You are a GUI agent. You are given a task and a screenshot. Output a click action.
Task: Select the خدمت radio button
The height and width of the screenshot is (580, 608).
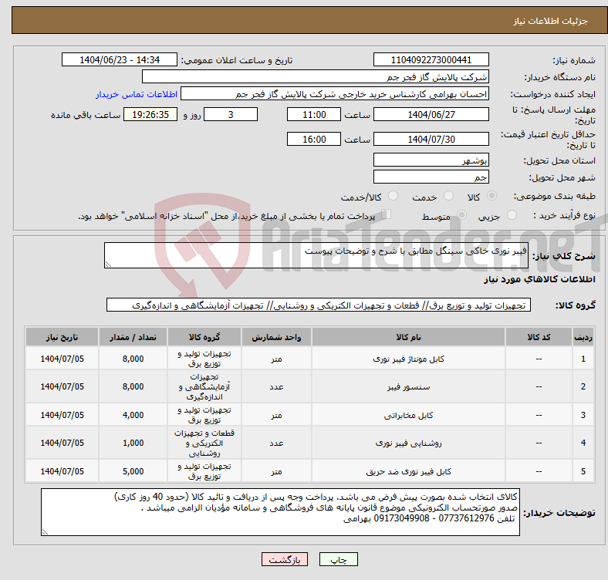448,196
